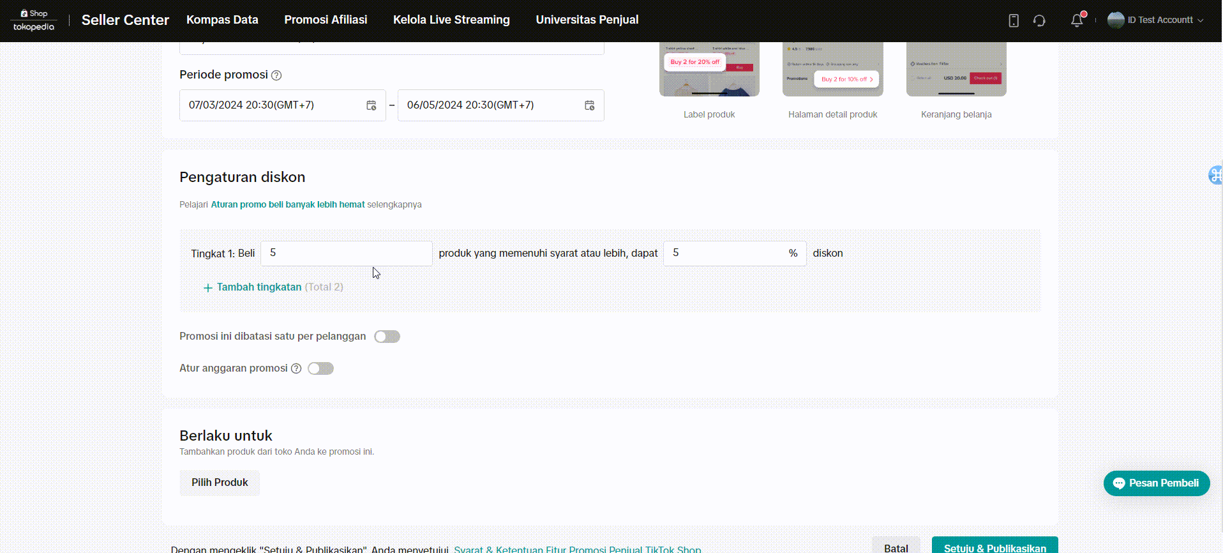1223x553 pixels.
Task: Click the Atur anggaran promosi help icon
Action: (x=296, y=368)
